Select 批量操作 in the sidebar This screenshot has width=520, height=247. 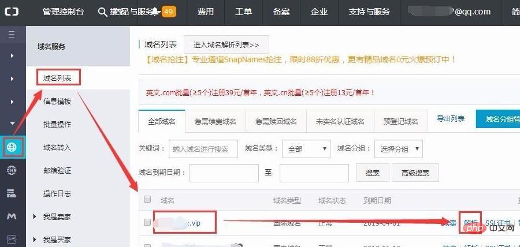click(57, 125)
